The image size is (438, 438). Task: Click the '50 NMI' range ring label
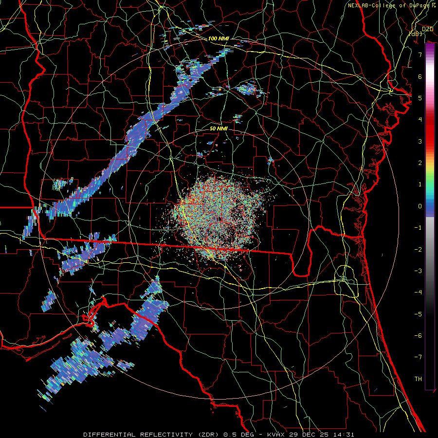point(219,128)
